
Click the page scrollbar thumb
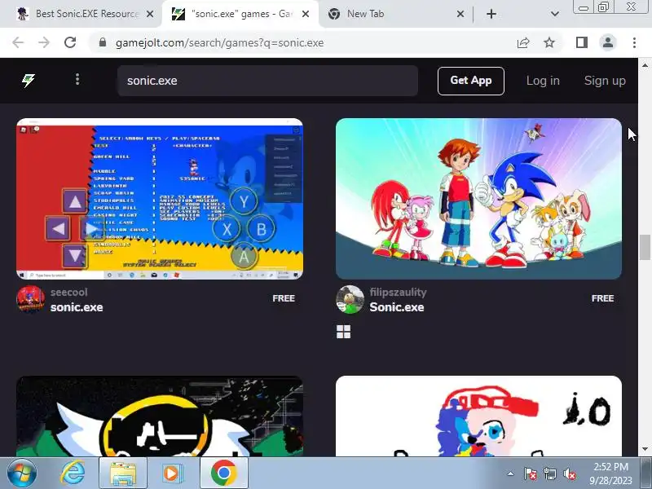tap(645, 247)
